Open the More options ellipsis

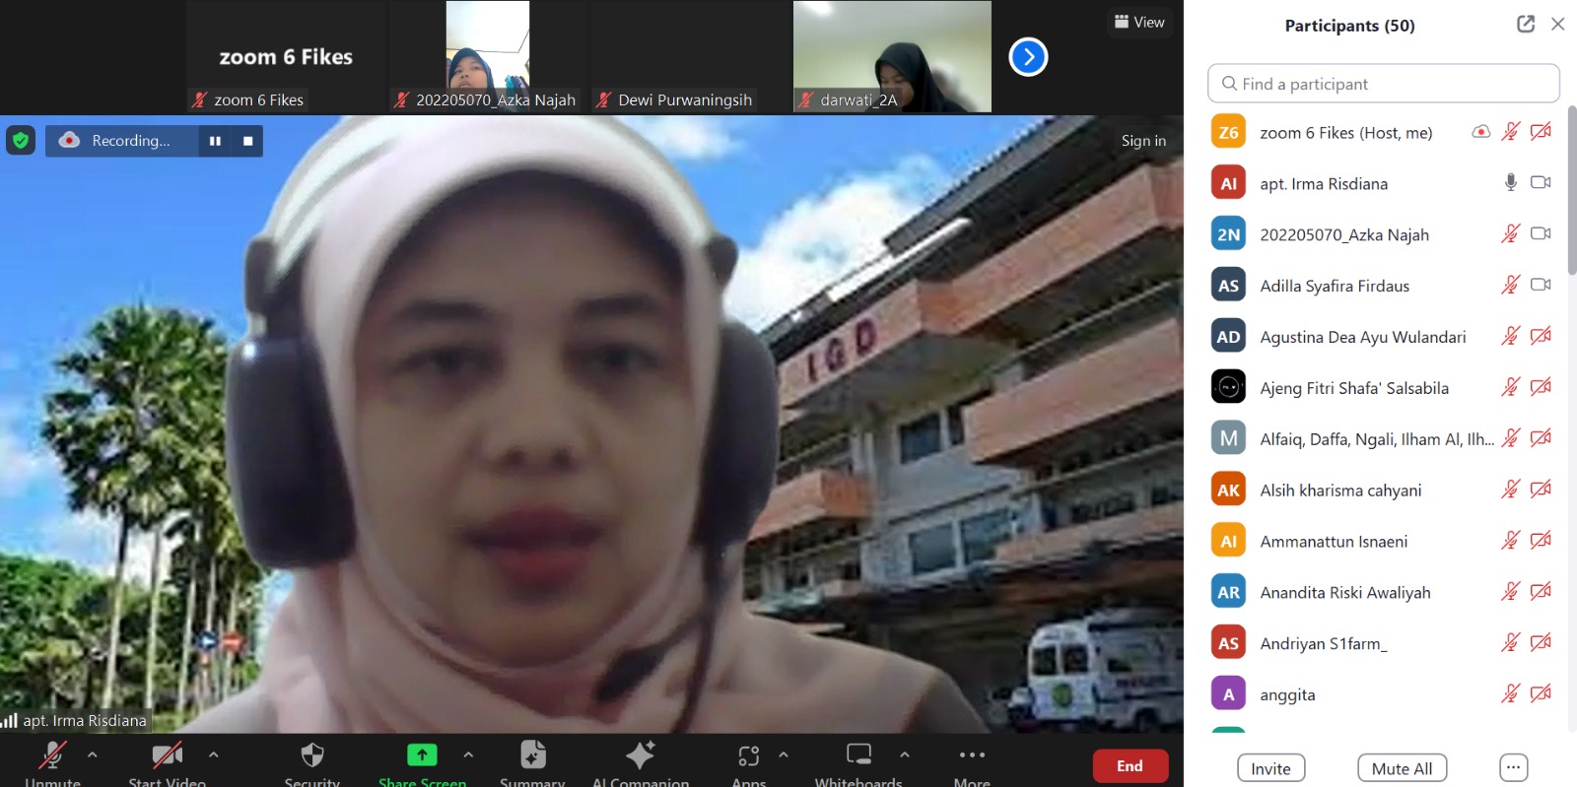click(972, 754)
